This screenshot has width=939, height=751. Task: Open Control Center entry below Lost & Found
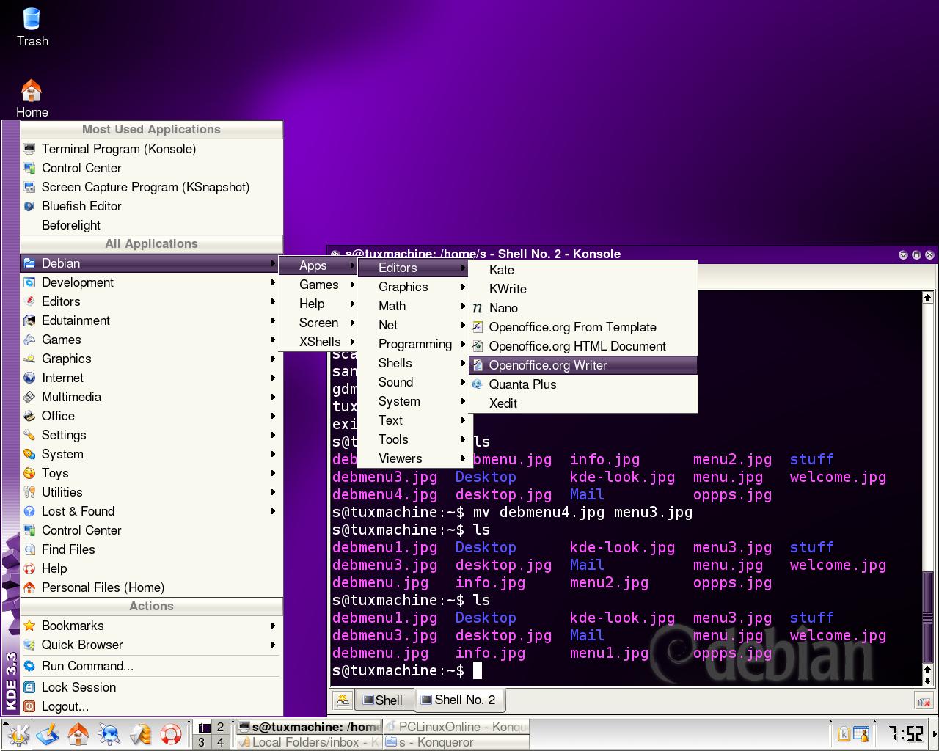click(x=151, y=530)
